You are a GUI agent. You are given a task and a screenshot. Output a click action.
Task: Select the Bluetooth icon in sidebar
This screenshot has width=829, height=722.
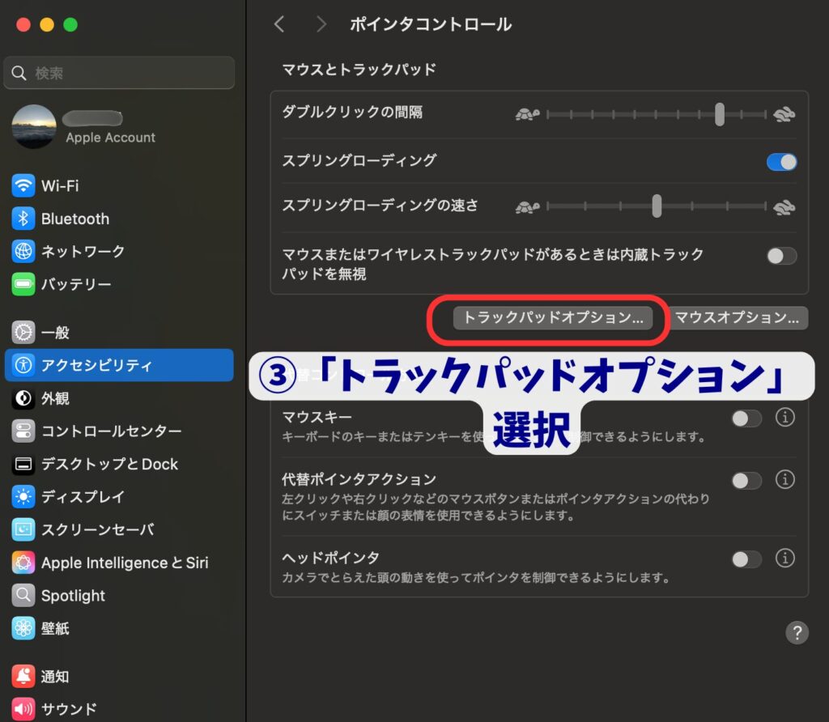[x=23, y=219]
